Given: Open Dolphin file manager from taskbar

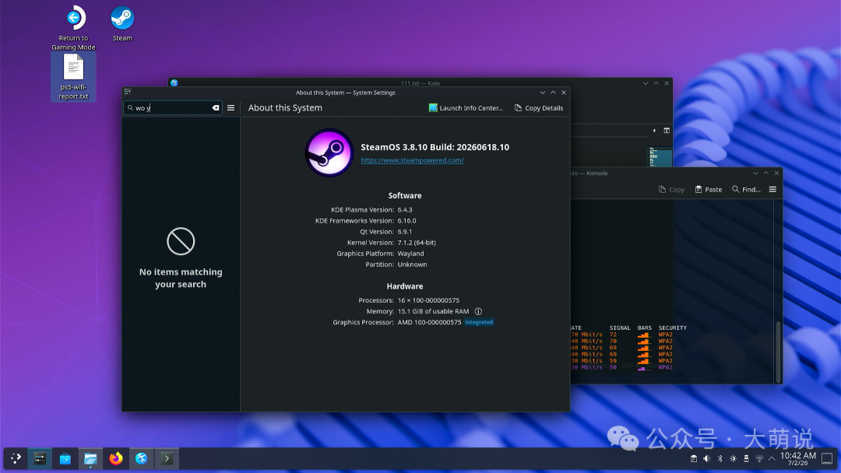Looking at the screenshot, I should (x=90, y=458).
